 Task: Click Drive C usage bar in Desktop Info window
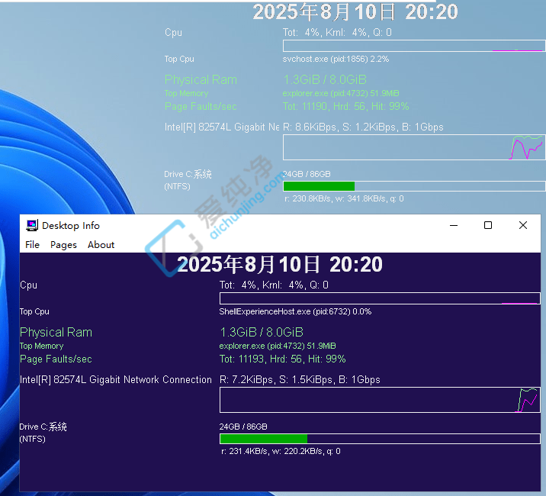(x=380, y=439)
